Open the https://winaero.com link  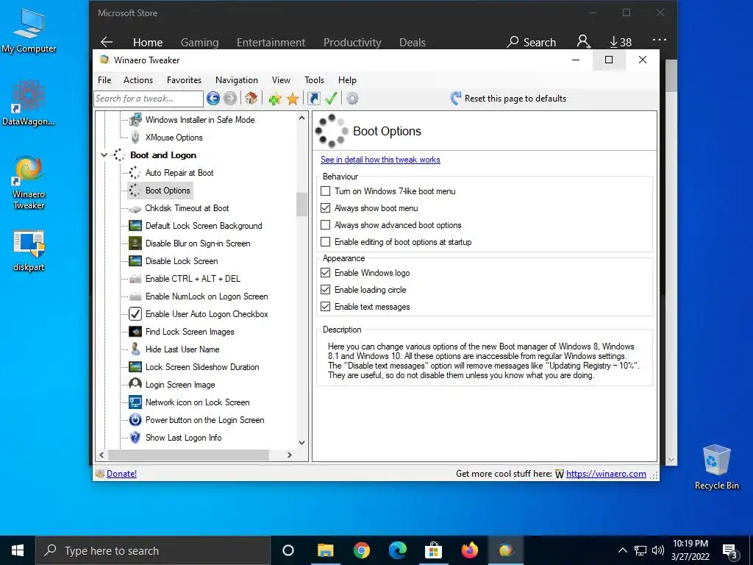coord(606,474)
